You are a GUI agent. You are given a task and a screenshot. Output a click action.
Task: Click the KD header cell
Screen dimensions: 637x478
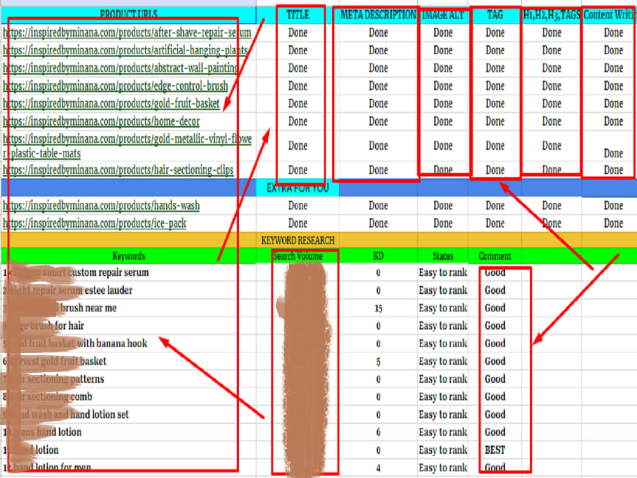click(x=378, y=256)
